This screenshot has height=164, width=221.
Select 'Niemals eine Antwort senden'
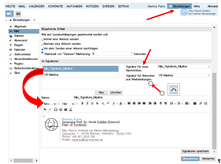(42, 45)
